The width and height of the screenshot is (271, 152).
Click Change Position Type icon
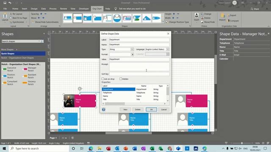click(x=166, y=22)
